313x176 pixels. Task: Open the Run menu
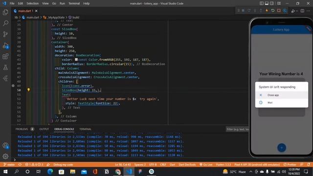point(62,3)
